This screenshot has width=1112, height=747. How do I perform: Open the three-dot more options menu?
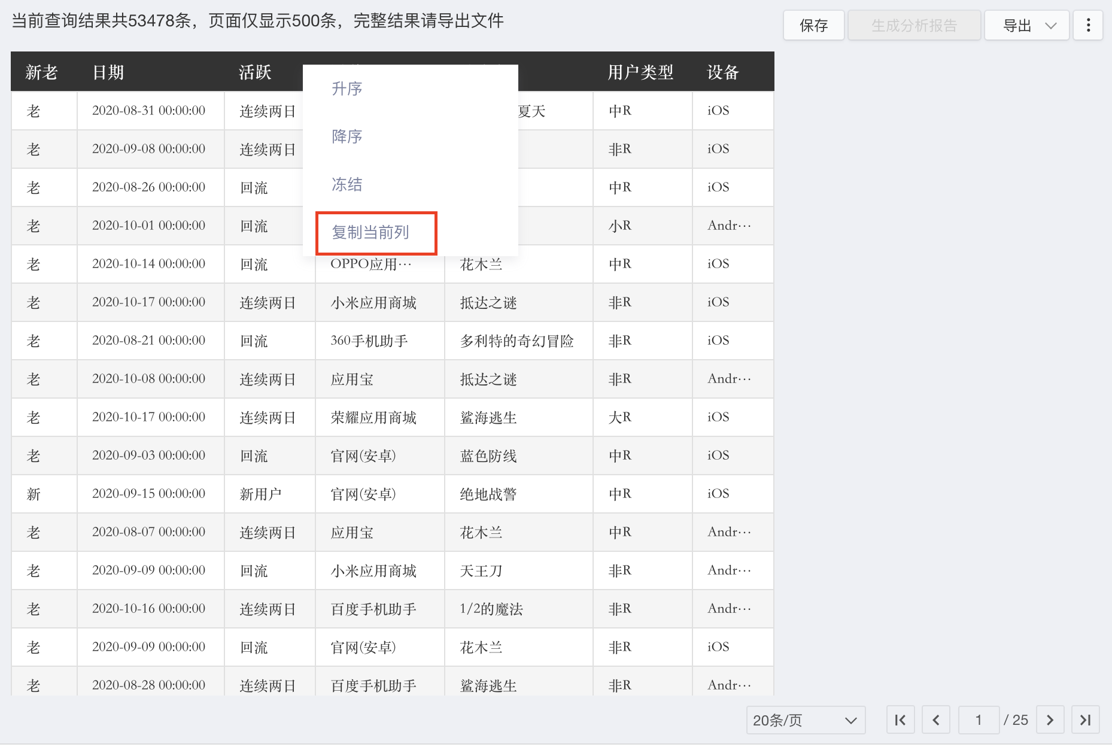(x=1088, y=25)
